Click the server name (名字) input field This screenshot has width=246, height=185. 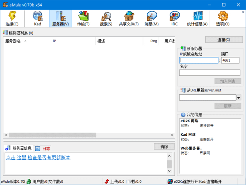coord(209,73)
